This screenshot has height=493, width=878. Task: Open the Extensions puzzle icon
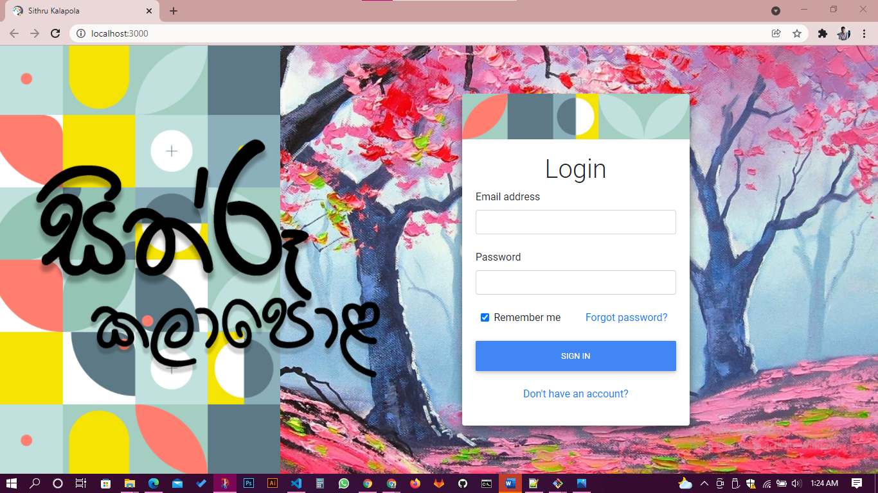(822, 33)
